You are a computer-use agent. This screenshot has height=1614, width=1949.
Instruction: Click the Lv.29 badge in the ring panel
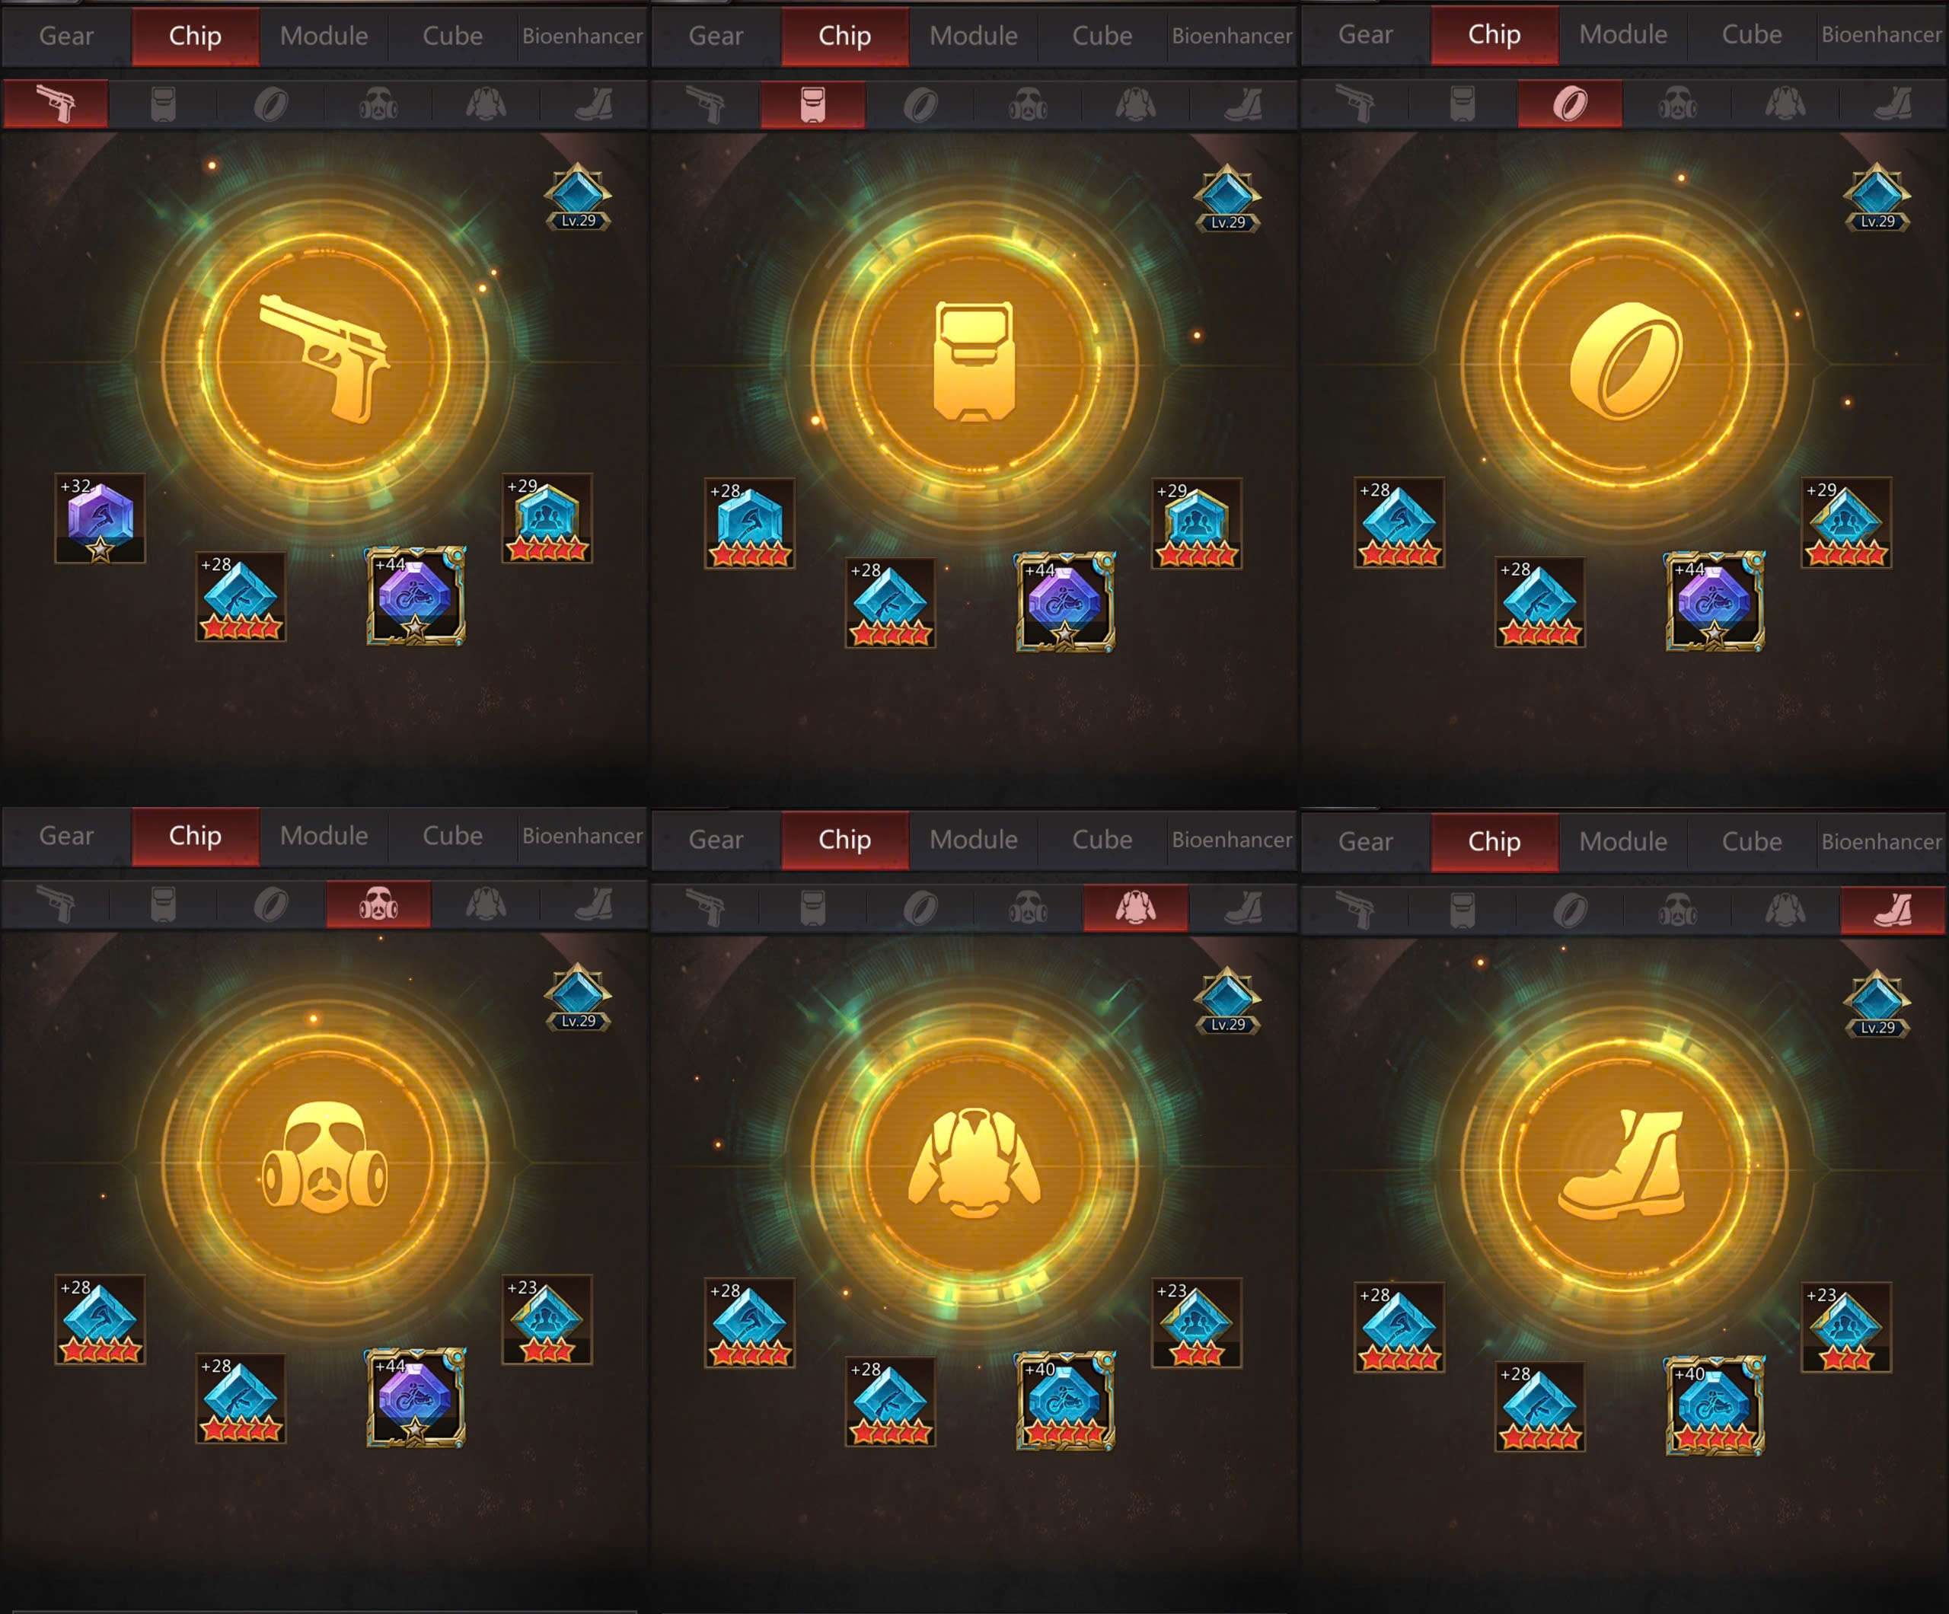click(x=1877, y=198)
